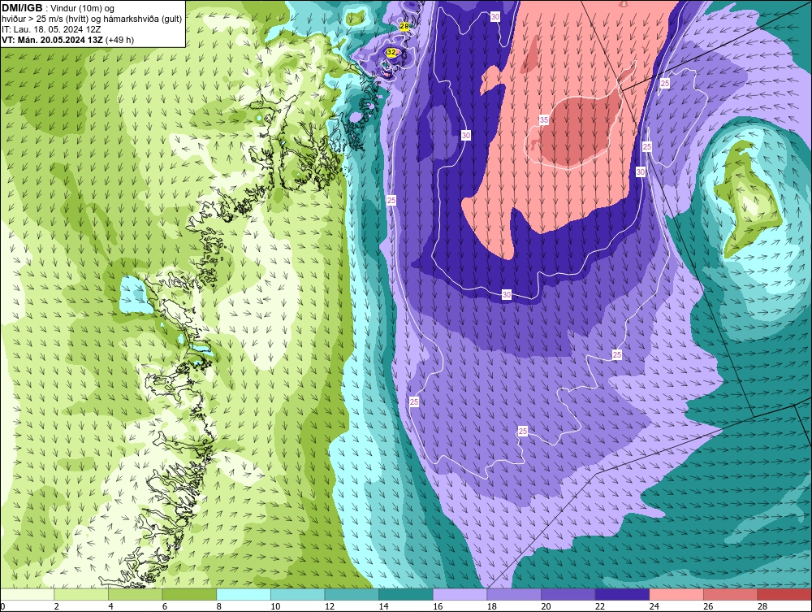Select the 2–4 m/s pale green legend swatch

coord(81,594)
